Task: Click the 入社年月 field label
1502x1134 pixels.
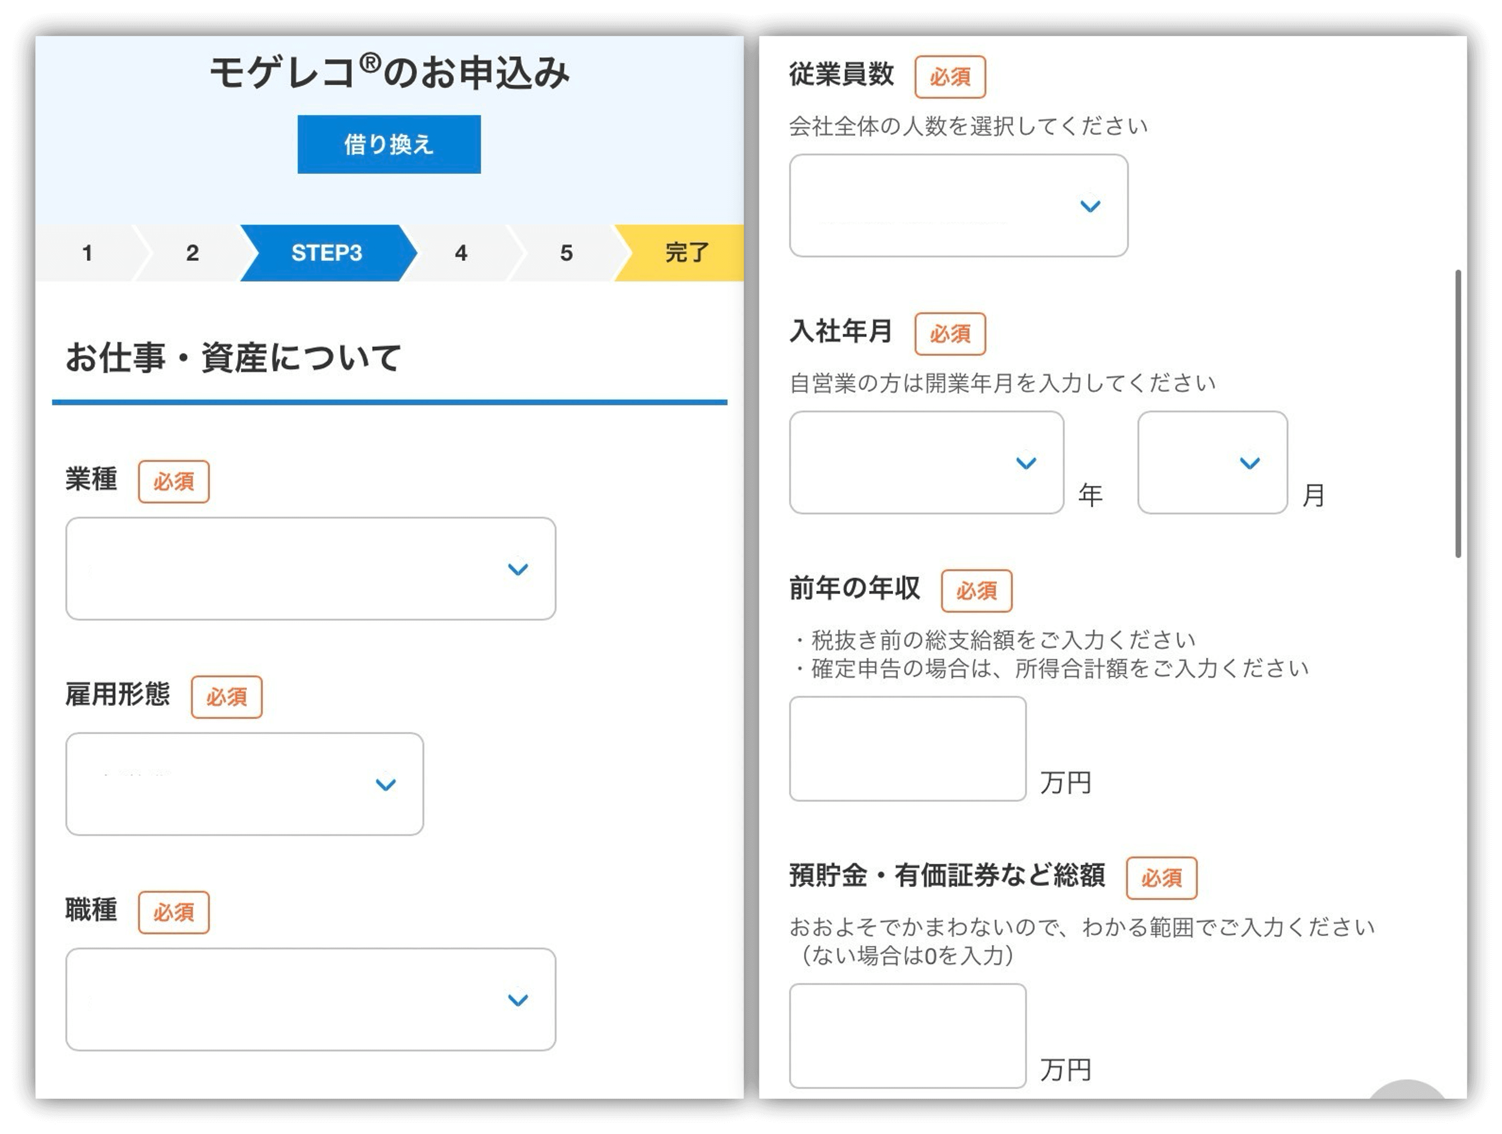Action: click(841, 331)
